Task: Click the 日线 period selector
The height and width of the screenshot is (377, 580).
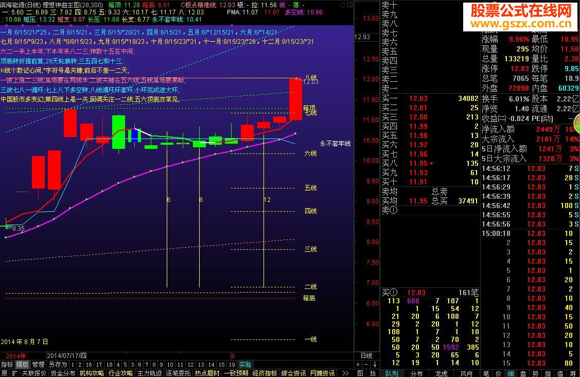Action: (x=366, y=355)
